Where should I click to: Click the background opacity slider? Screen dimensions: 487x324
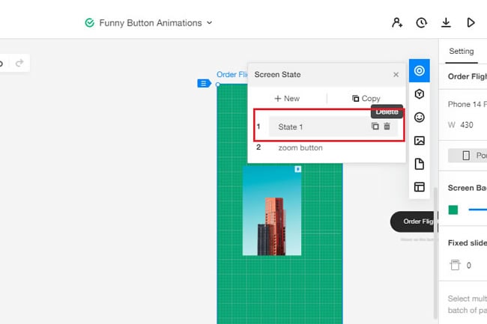coord(478,210)
